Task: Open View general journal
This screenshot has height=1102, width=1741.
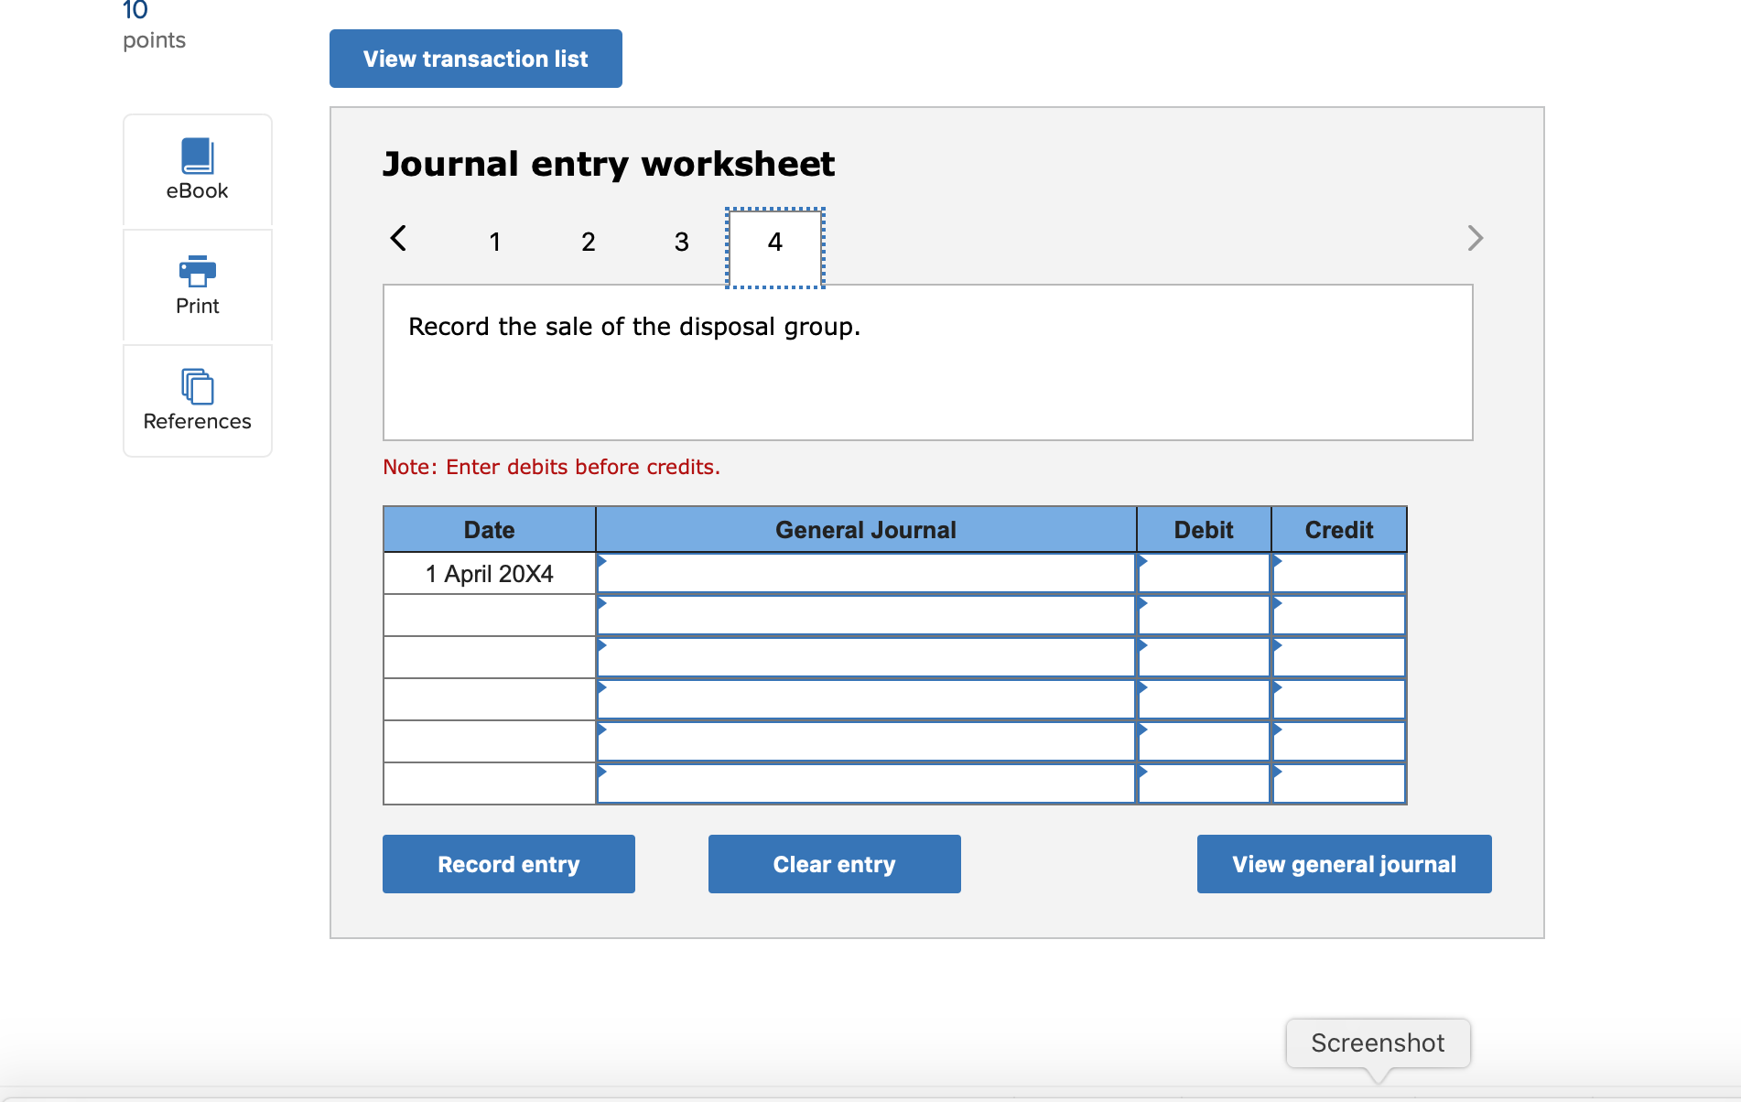Action: click(x=1345, y=864)
